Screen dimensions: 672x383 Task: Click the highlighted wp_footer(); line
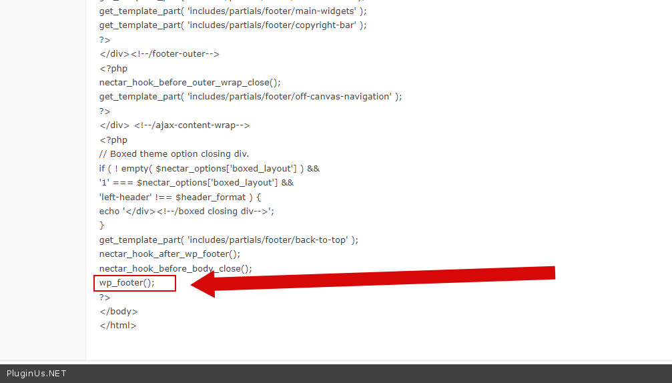click(x=127, y=283)
